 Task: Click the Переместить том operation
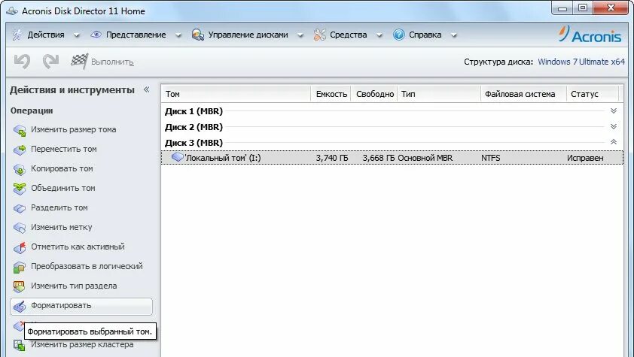64,150
